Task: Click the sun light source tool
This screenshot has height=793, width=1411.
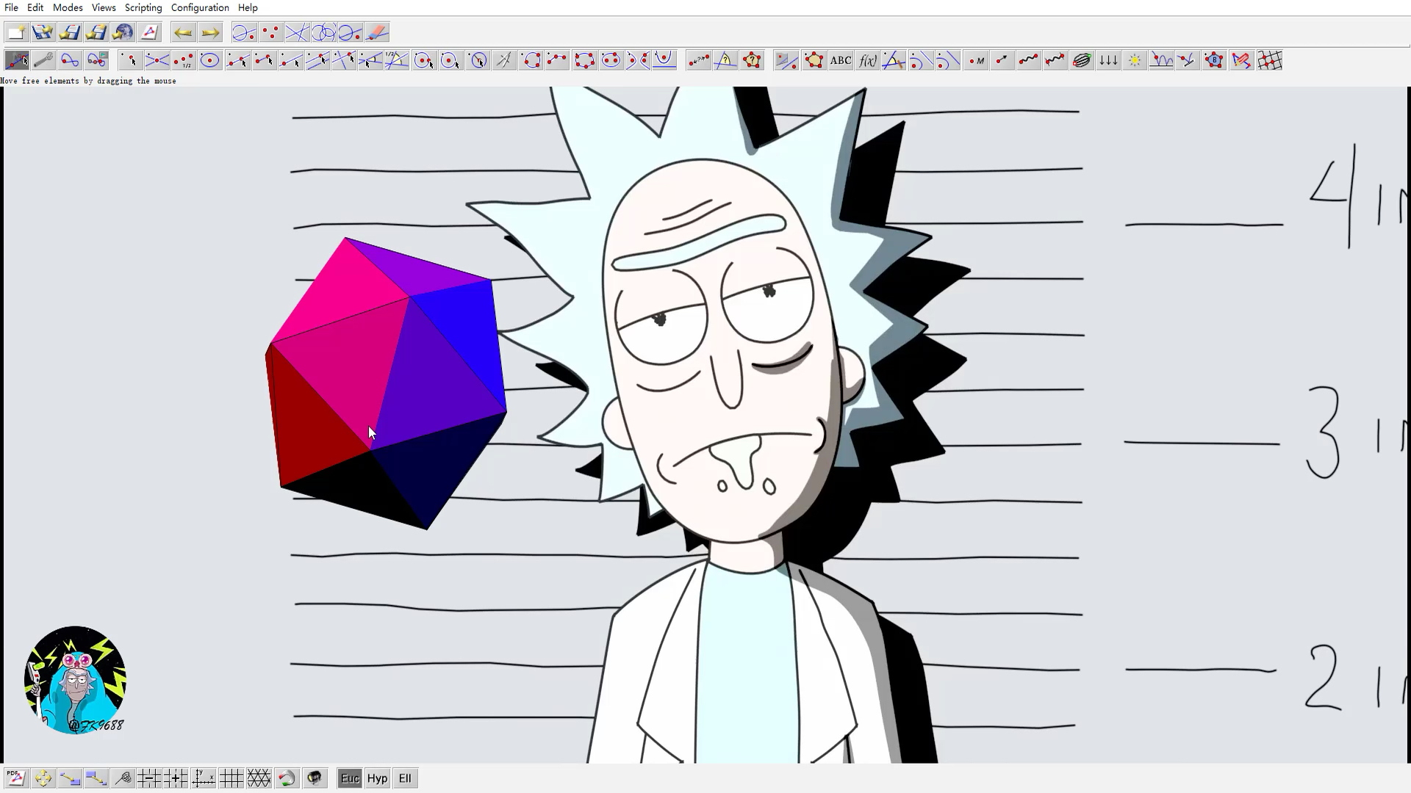Action: pyautogui.click(x=1135, y=60)
